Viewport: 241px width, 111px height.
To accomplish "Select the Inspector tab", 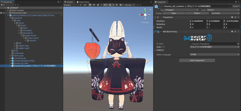I will pyautogui.click(x=161, y=2).
